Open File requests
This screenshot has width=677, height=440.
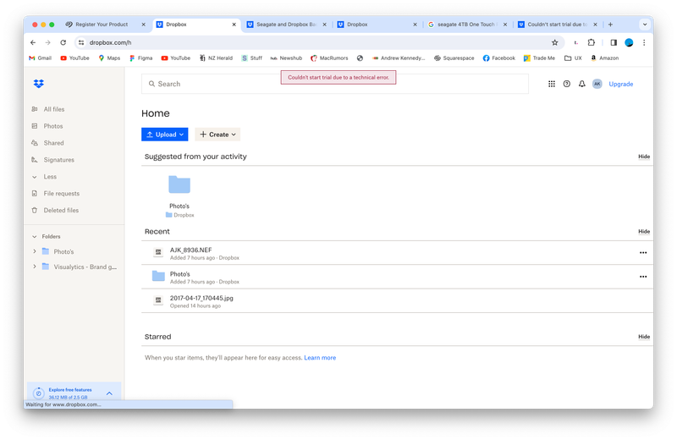pos(55,194)
